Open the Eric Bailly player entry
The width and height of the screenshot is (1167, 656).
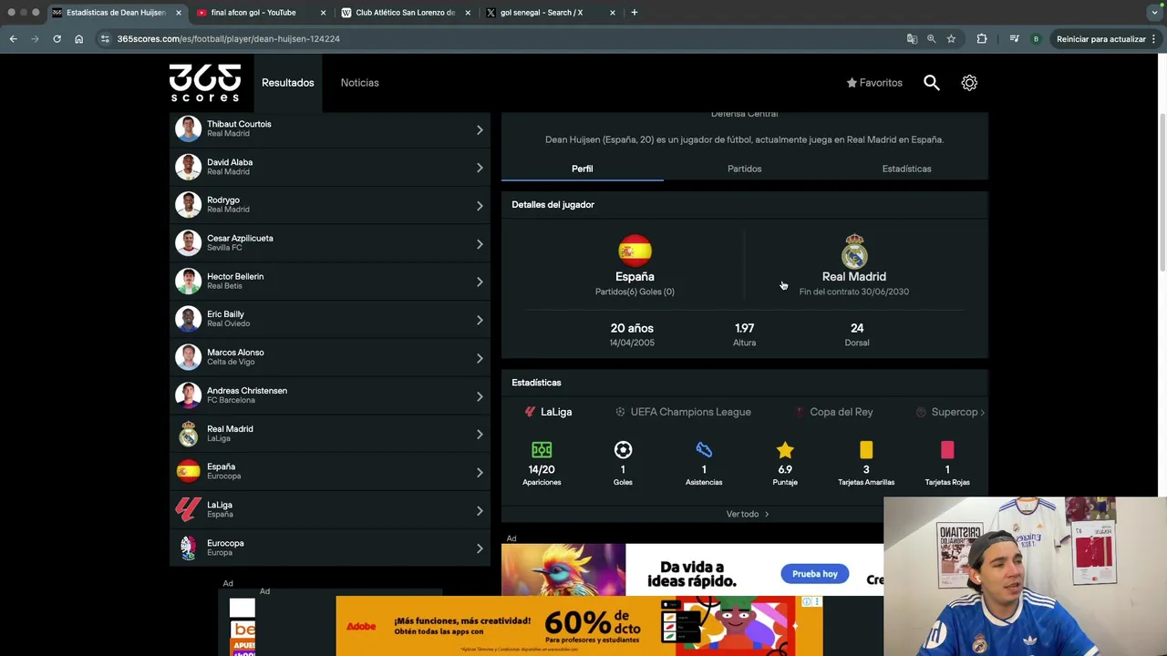(330, 320)
